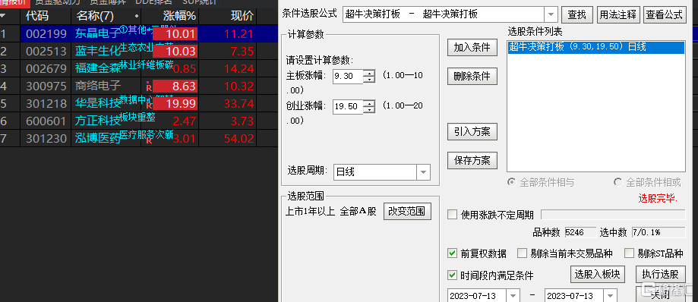The width and height of the screenshot is (698, 302).
Task: Increase 创业涨幅 with up stepper arrow
Action: pos(369,104)
